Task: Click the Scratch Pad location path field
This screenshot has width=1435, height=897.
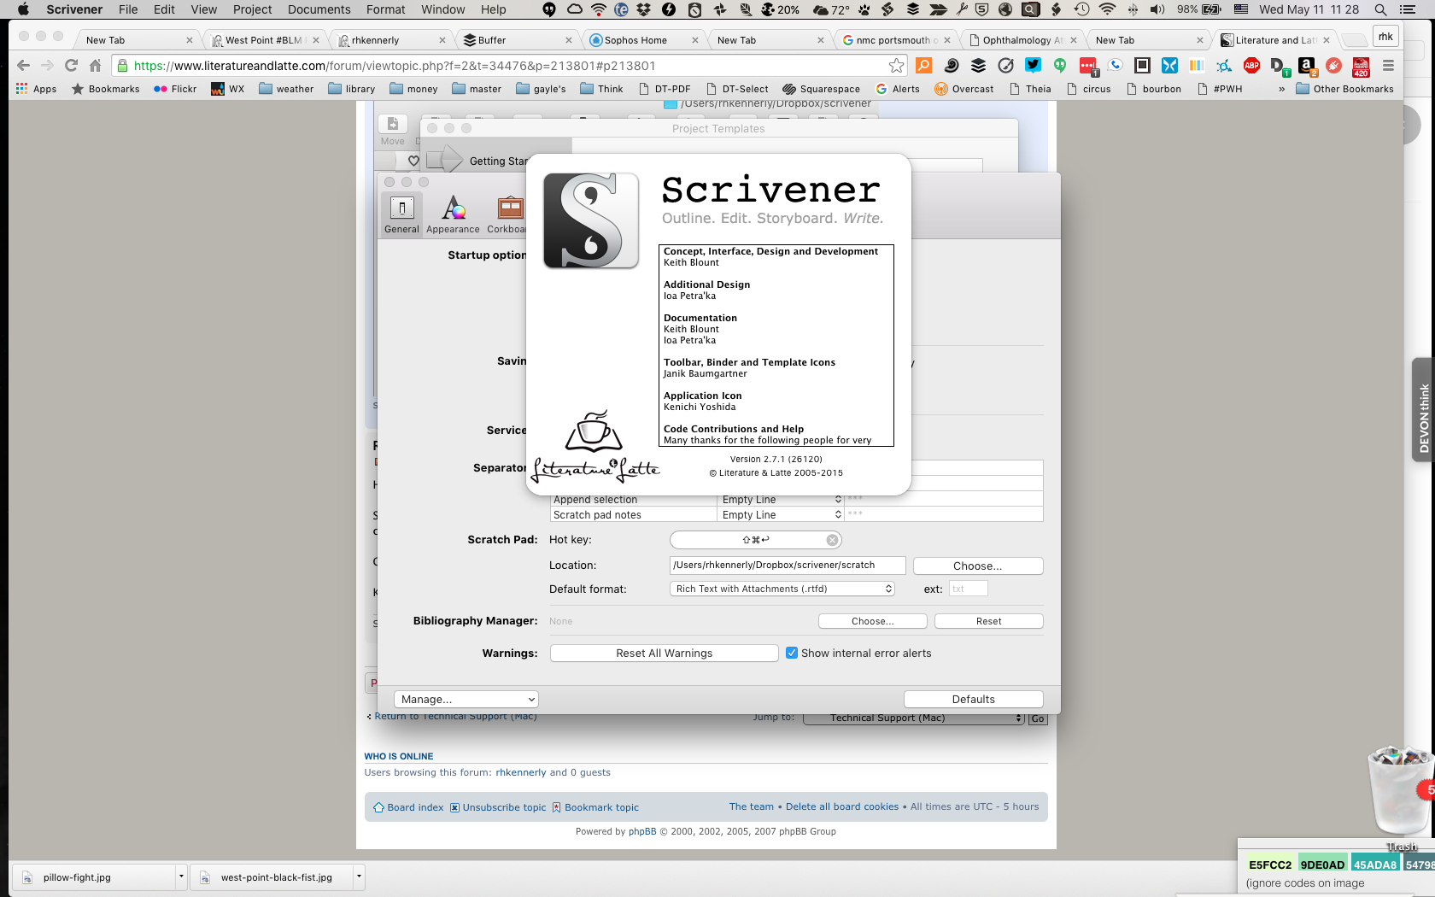Action: 788,566
